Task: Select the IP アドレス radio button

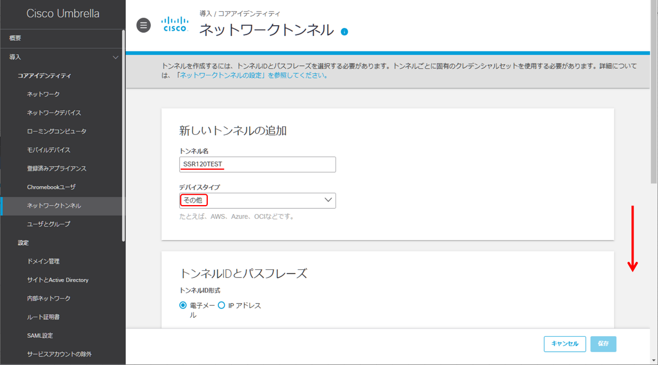Action: (221, 305)
